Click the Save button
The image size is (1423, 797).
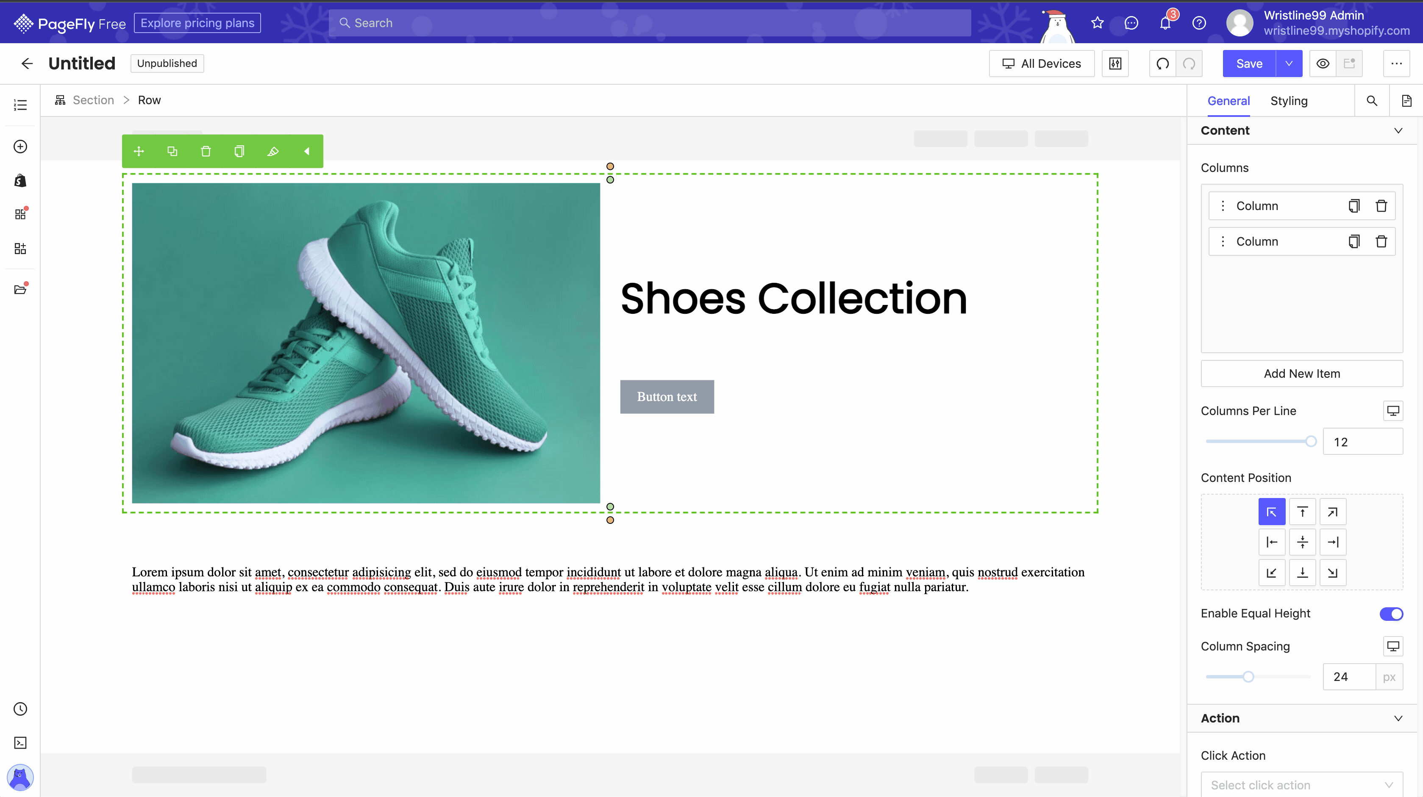coord(1250,64)
